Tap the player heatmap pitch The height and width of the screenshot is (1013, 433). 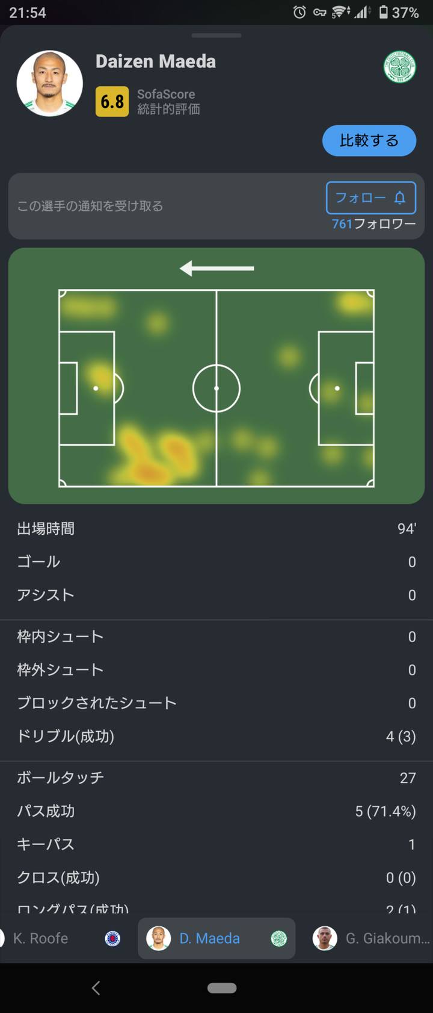tap(216, 376)
